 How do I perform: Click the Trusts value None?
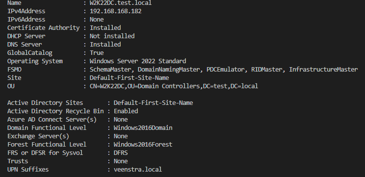coord(121,161)
